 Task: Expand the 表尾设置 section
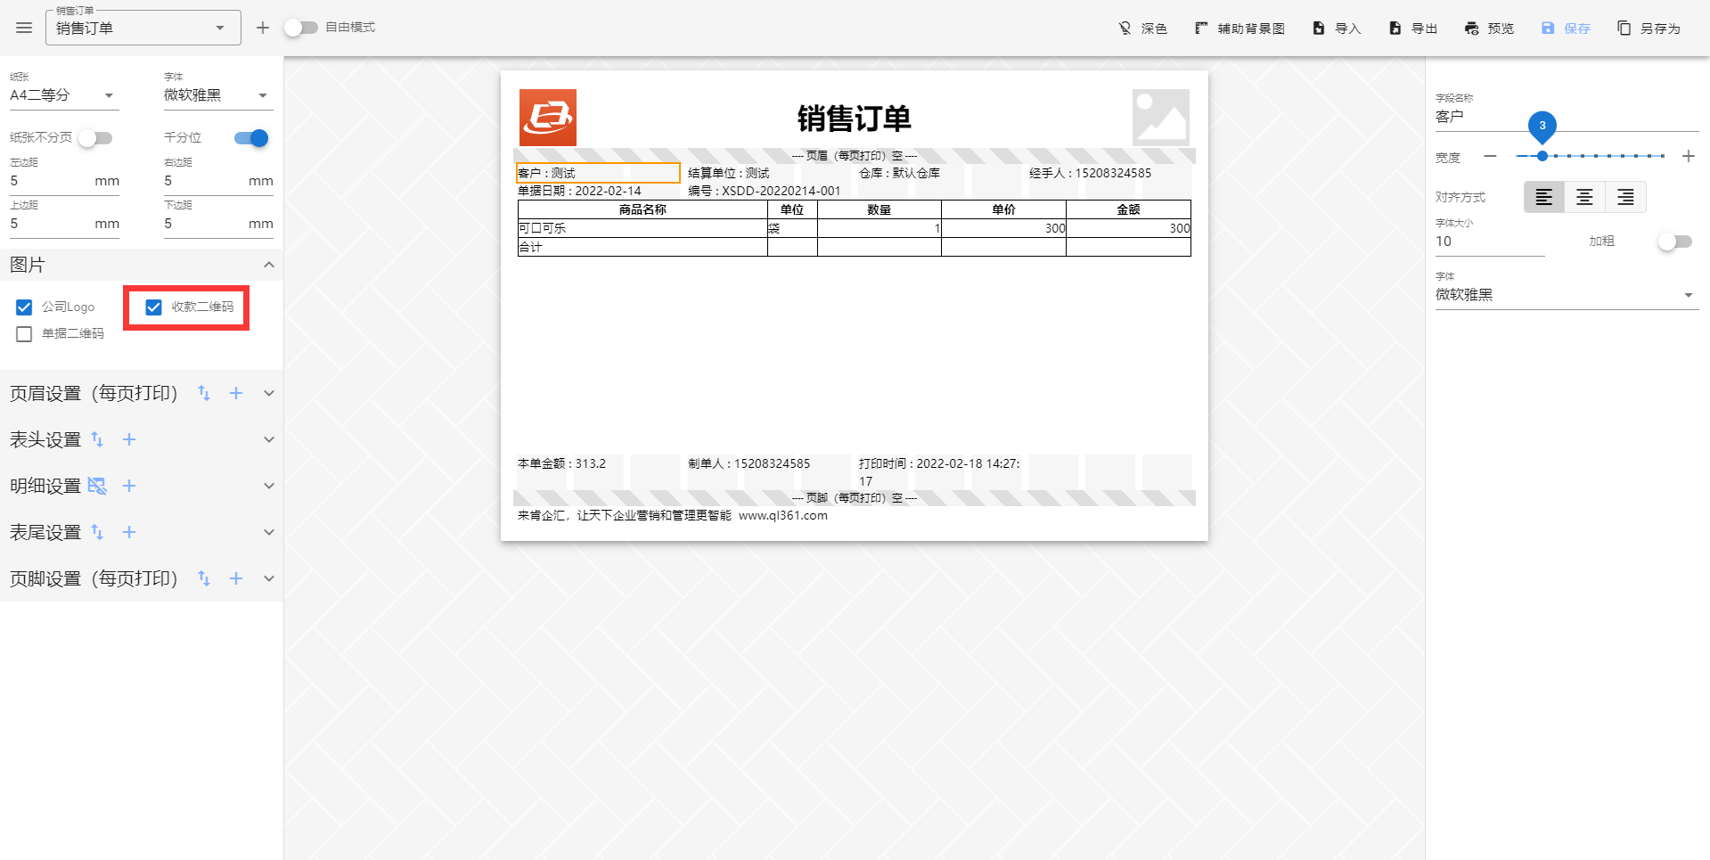point(268,532)
